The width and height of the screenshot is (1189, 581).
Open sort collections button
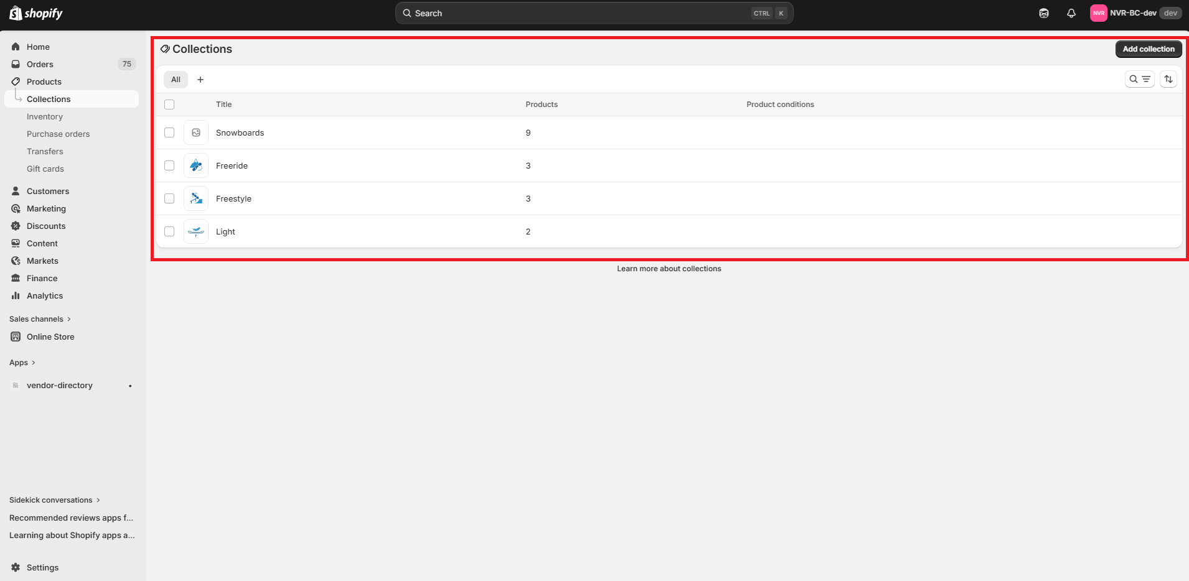(1168, 79)
